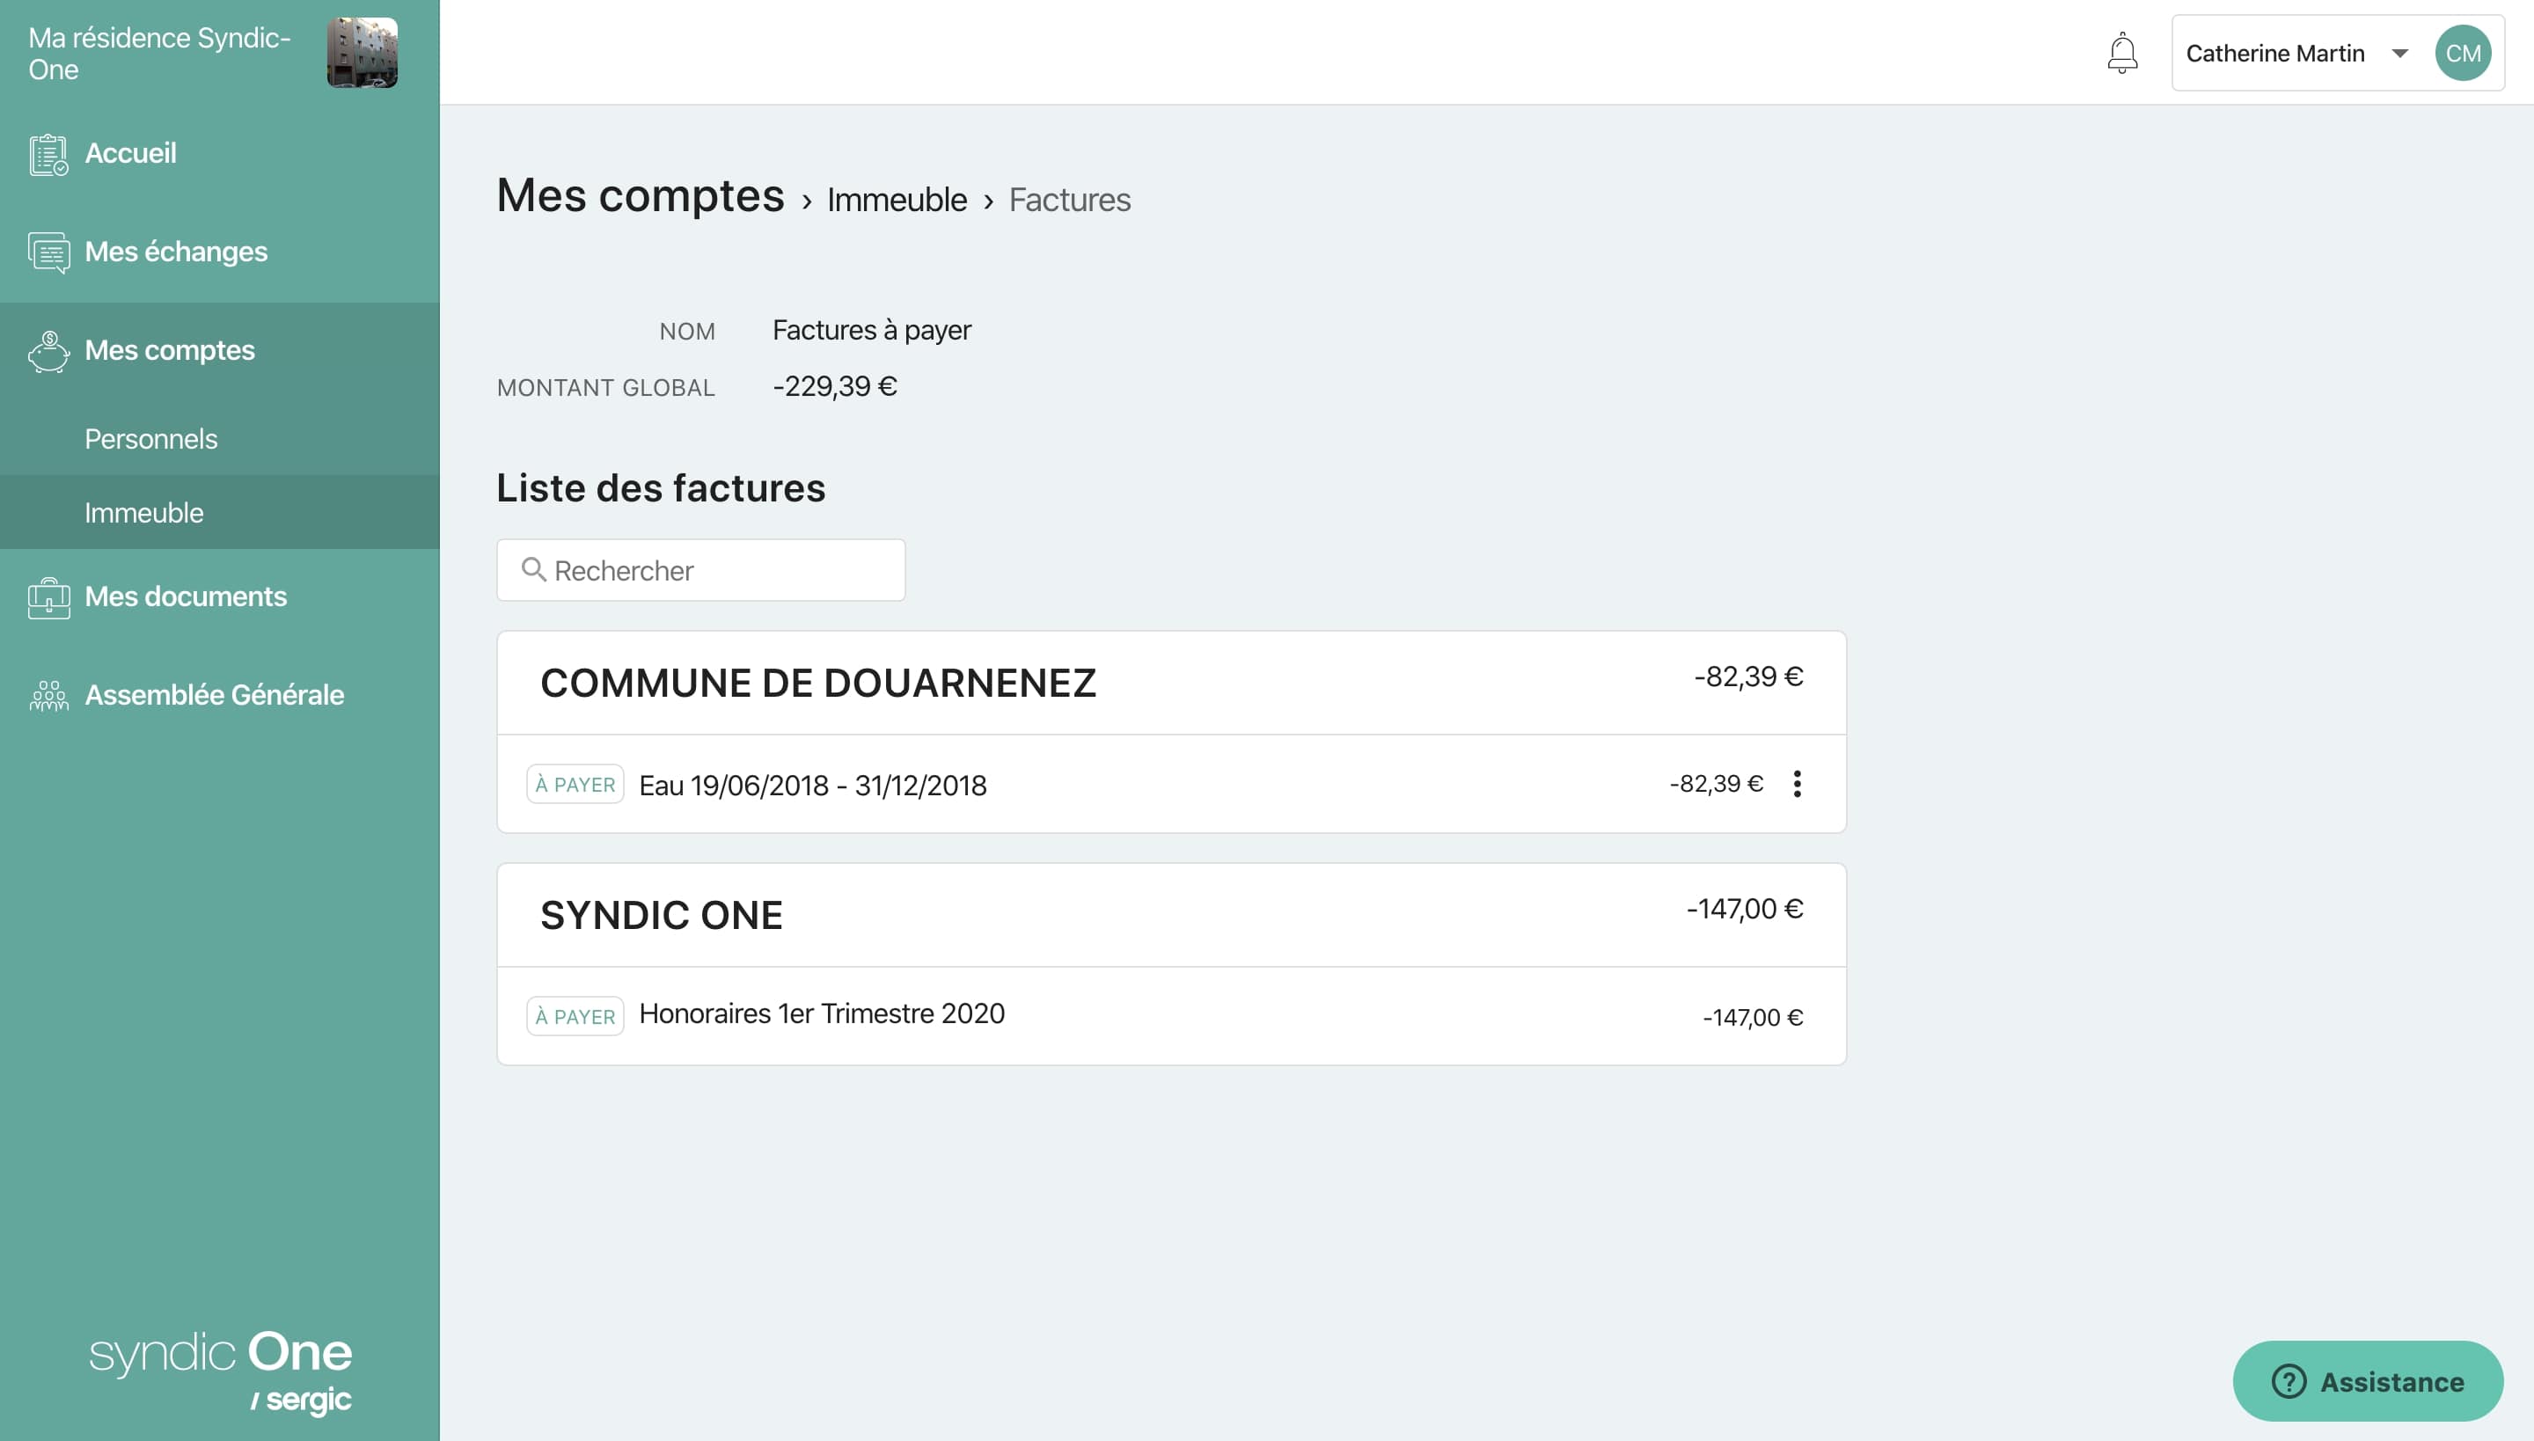This screenshot has width=2534, height=1441.
Task: Click the Ma résidence Syndic-One title
Action: 159,54
